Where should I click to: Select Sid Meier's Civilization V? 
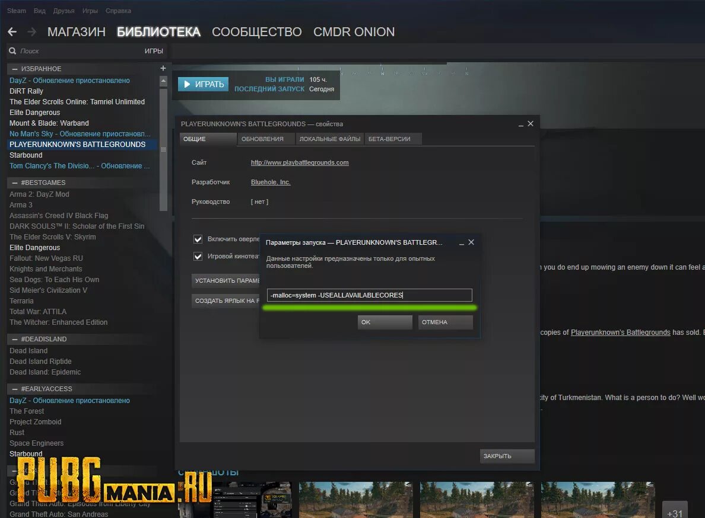pos(48,290)
